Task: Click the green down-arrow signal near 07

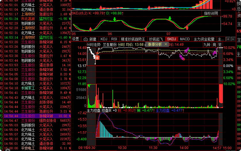Action: pos(170,18)
